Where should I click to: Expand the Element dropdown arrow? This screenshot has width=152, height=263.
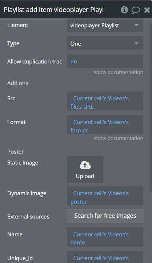point(137,25)
